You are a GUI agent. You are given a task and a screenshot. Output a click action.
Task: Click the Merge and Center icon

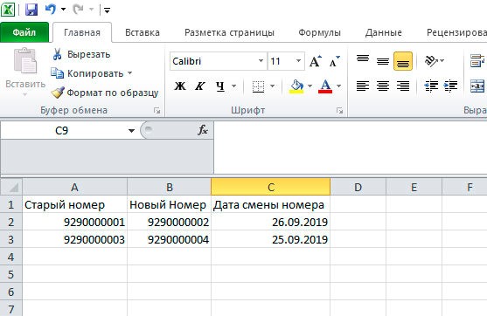(x=477, y=86)
